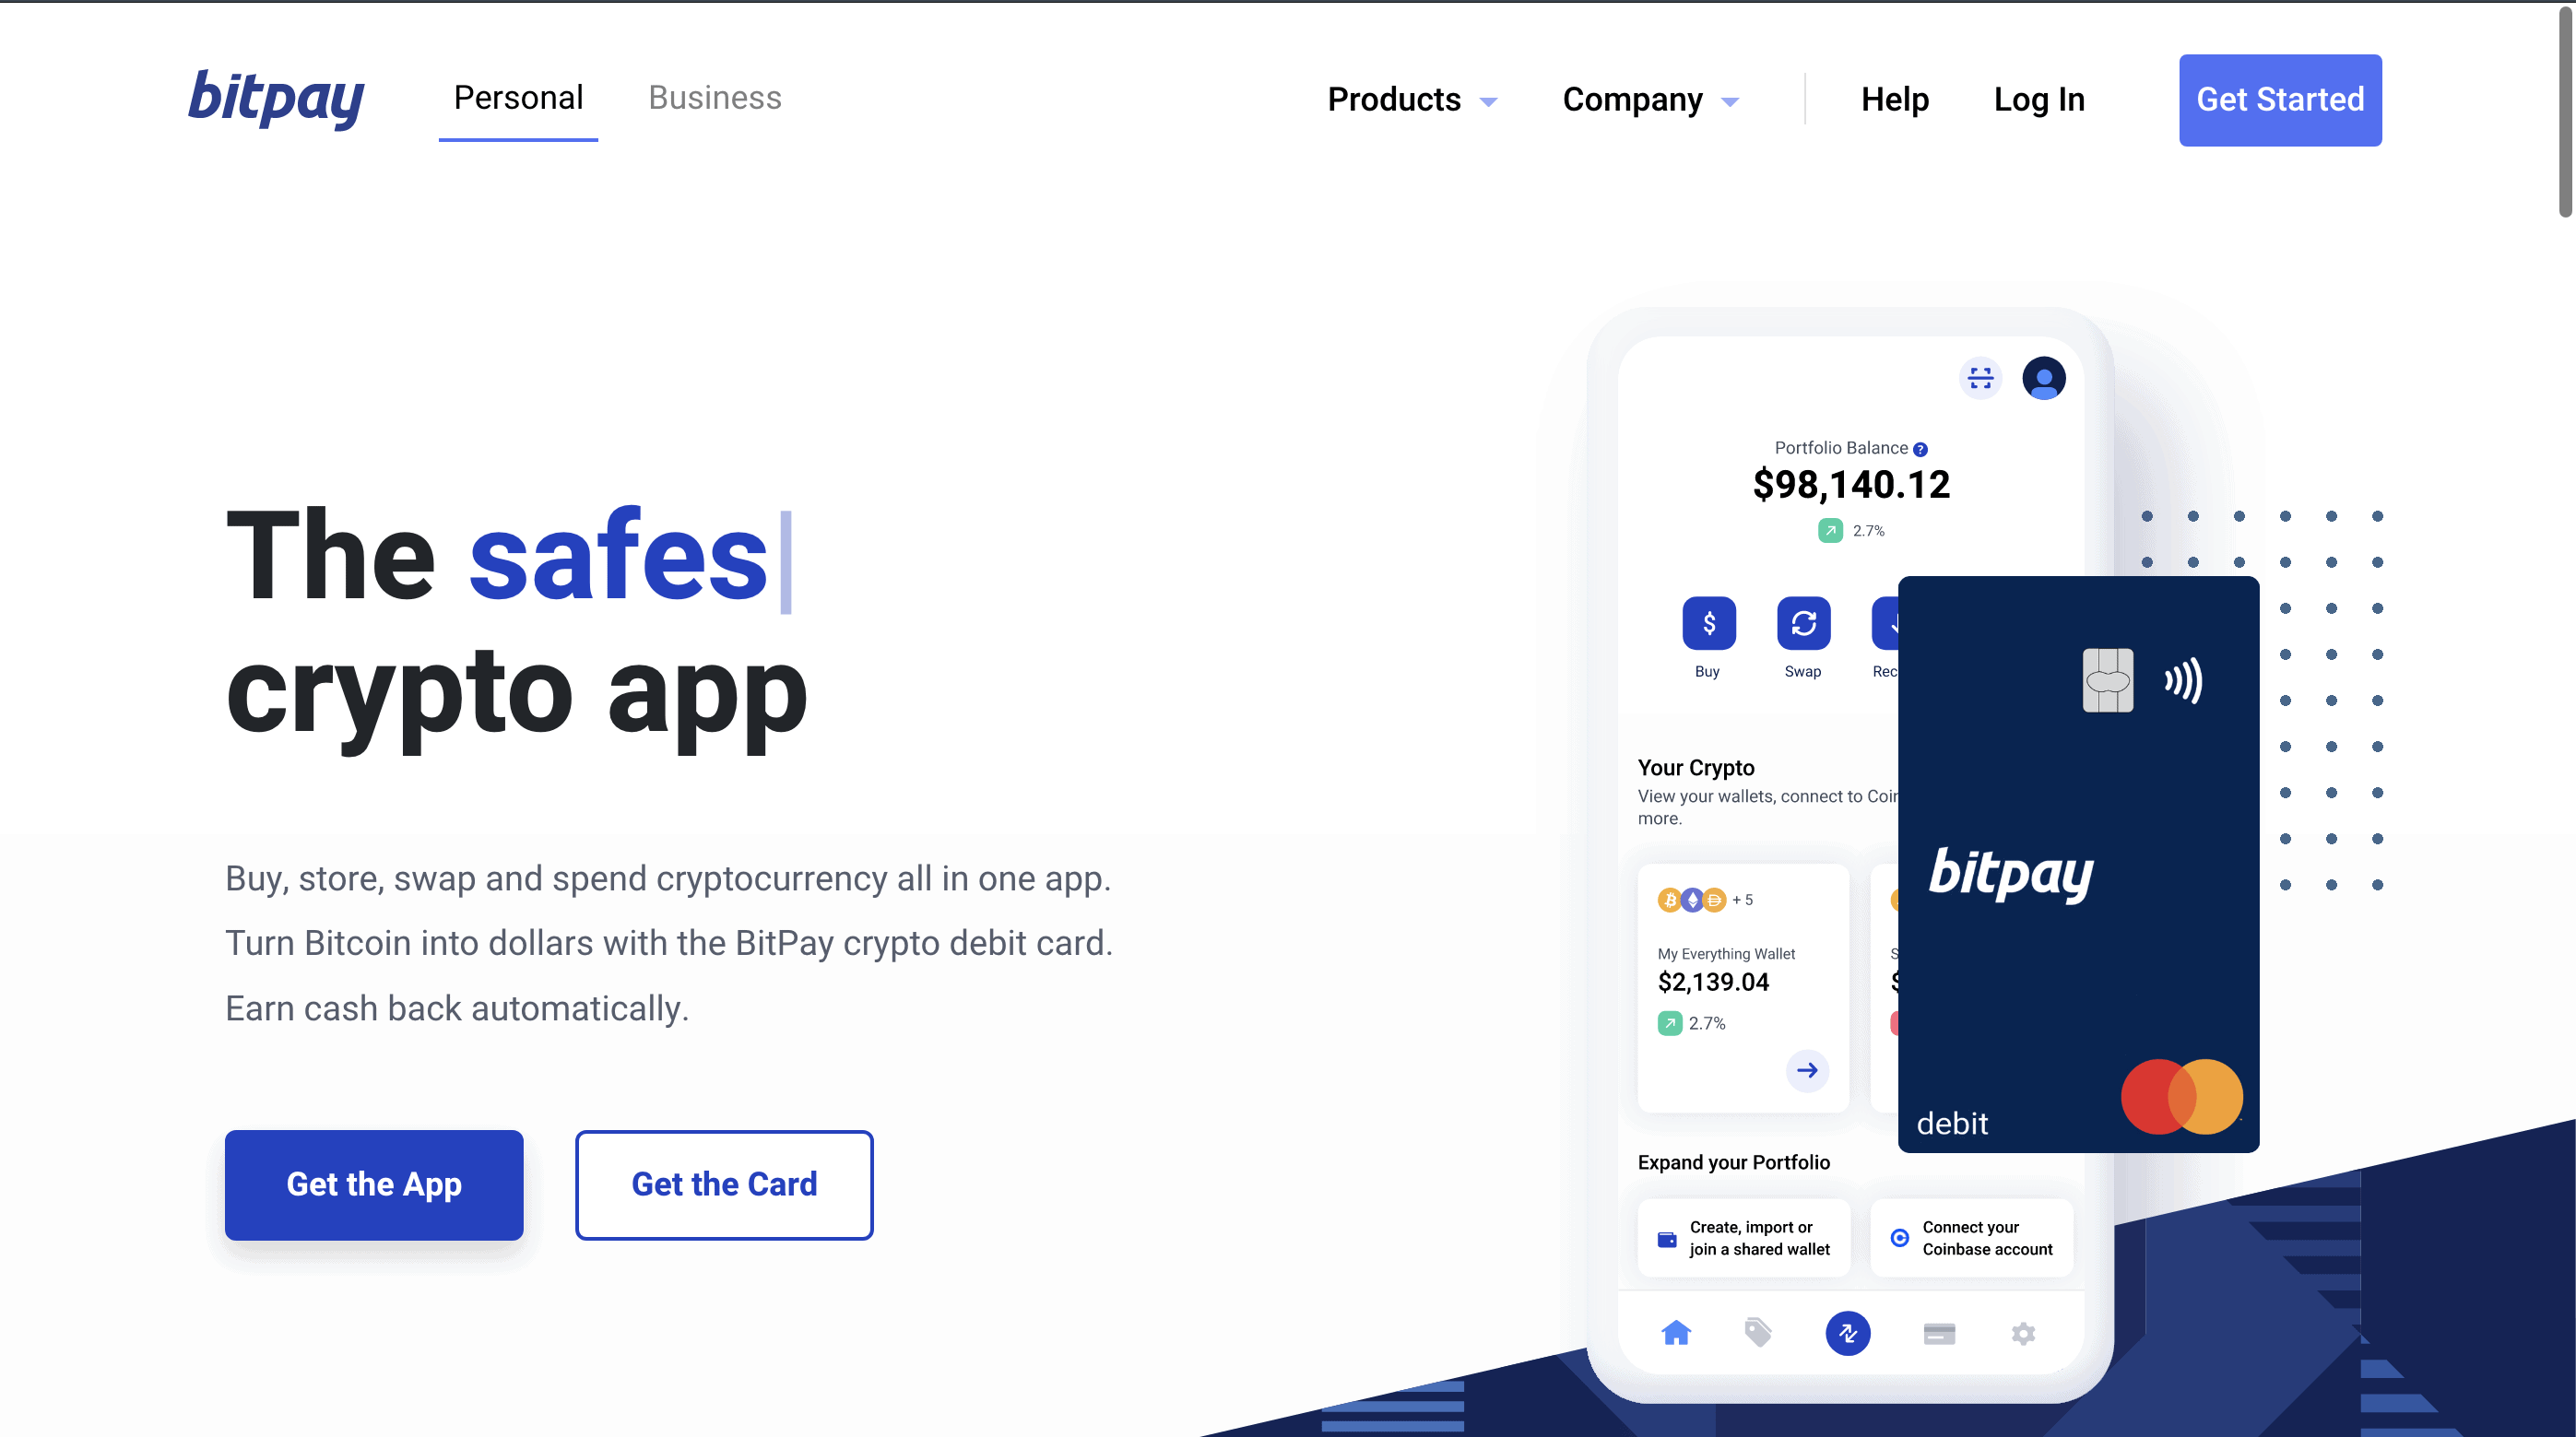Click the arrow on My Everything Wallet
2576x1437 pixels.
click(1808, 1071)
